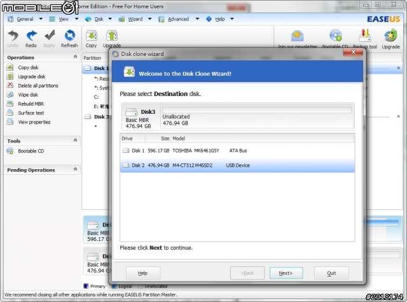The width and height of the screenshot is (407, 302).
Task: Open View properties operation
Action: pos(34,122)
